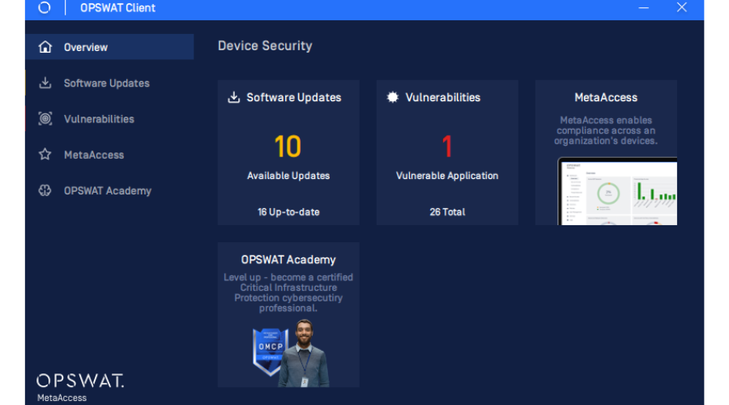Click the red 1 vulnerable count

447,147
